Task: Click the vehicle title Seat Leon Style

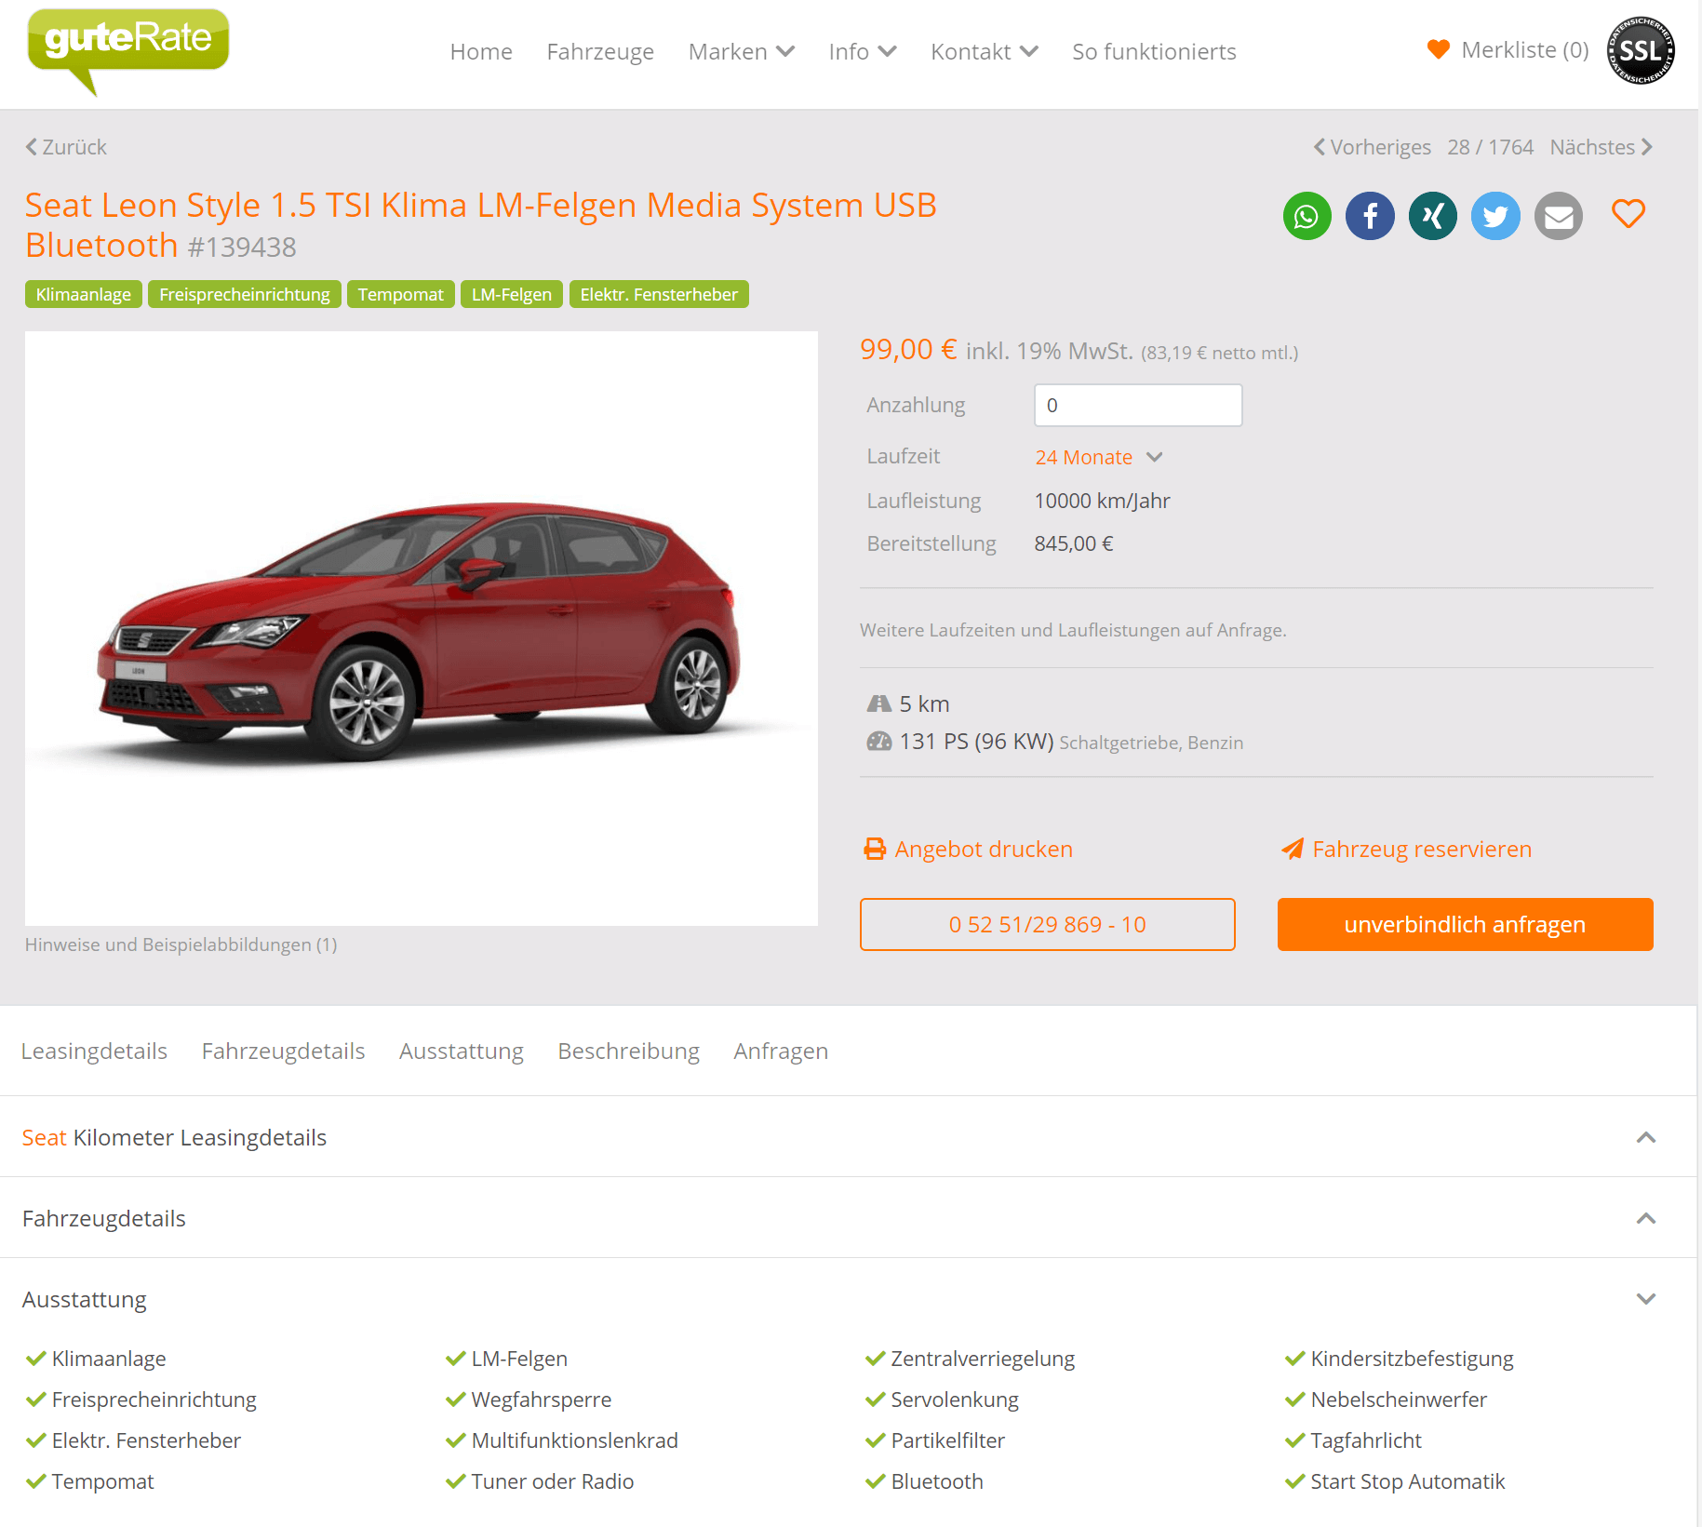Action: point(481,225)
